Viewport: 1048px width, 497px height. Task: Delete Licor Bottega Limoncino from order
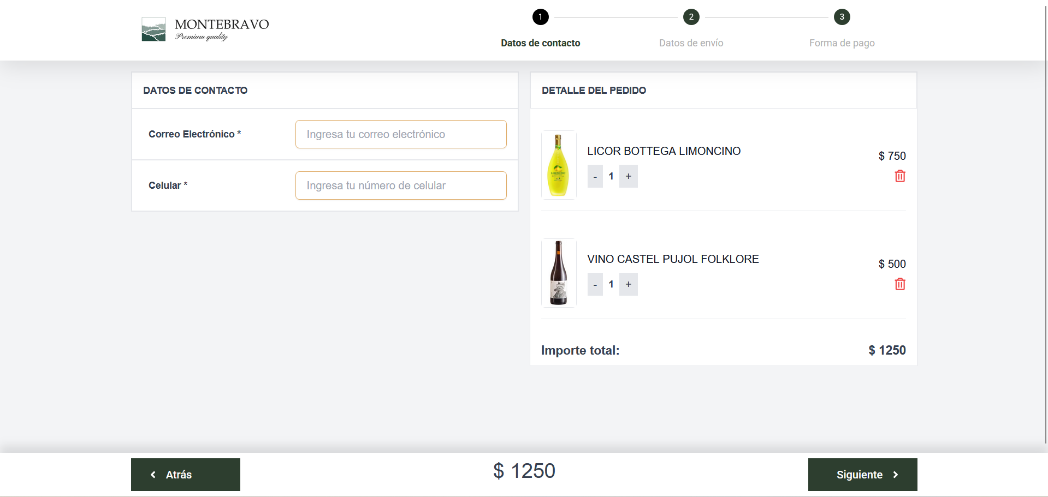click(x=900, y=176)
